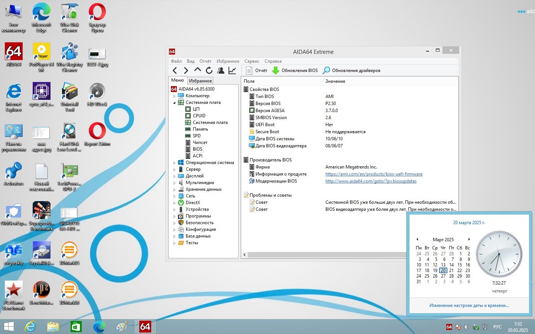Switch to the Избранное tab
Viewport: 535px width, 334px height.
[200, 81]
